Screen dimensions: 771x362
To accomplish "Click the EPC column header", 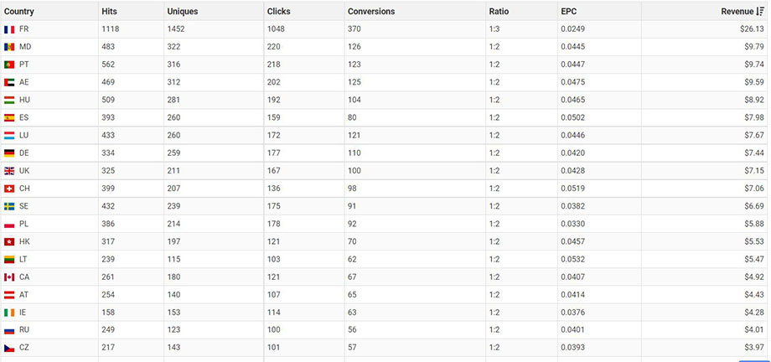I will pyautogui.click(x=569, y=11).
